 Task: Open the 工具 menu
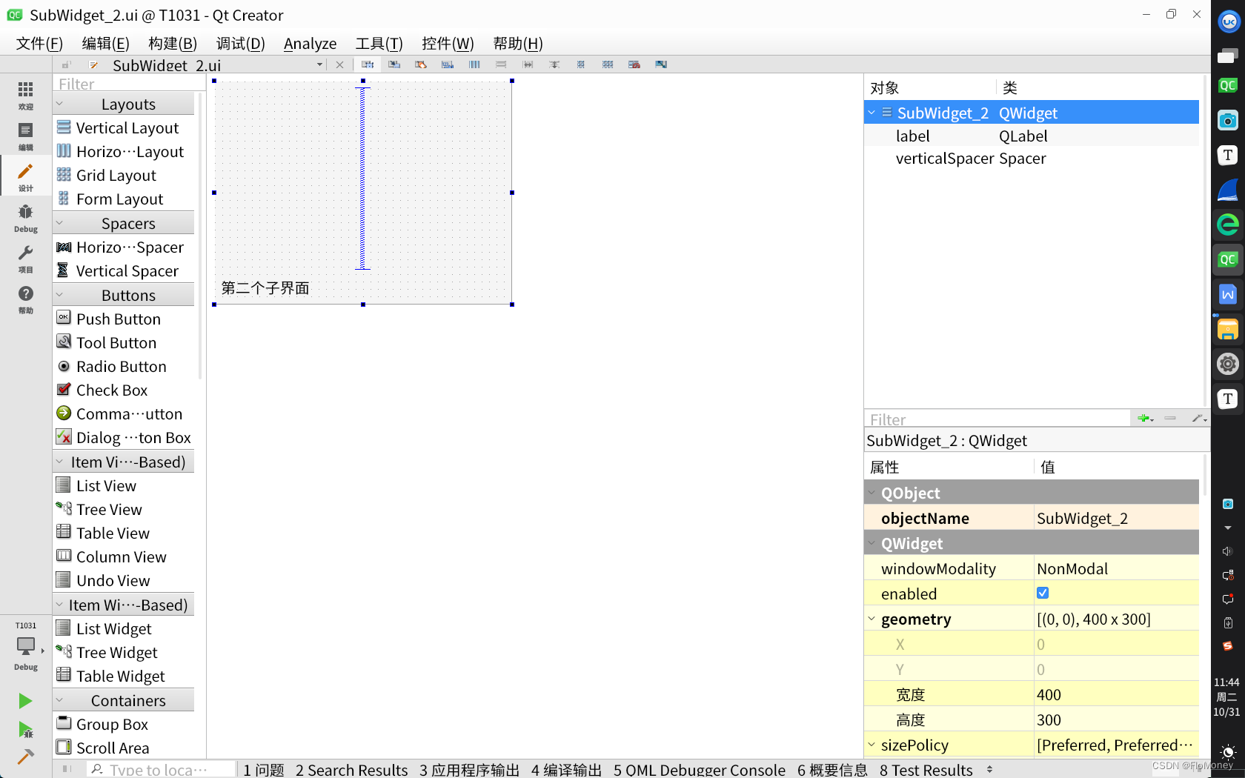tap(378, 43)
